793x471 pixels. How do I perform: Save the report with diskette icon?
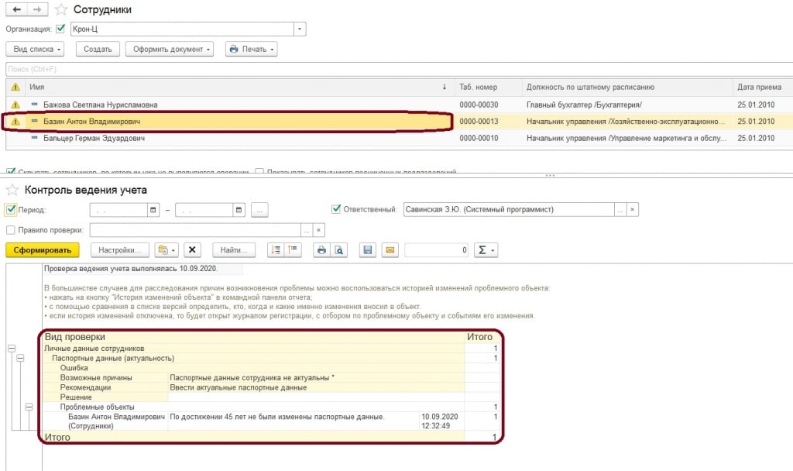[368, 250]
